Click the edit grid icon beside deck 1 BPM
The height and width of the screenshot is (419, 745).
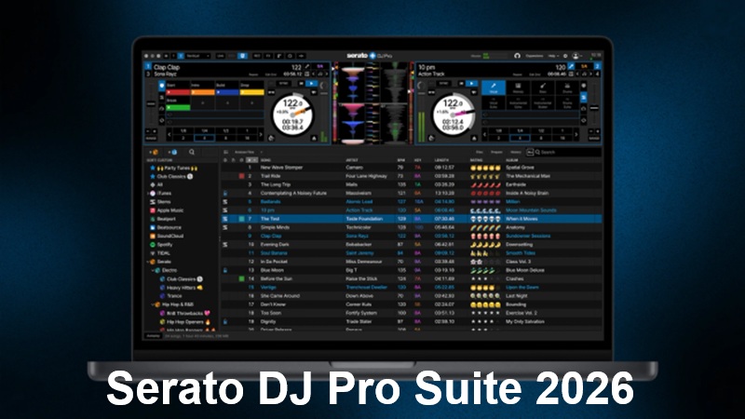coord(307,67)
